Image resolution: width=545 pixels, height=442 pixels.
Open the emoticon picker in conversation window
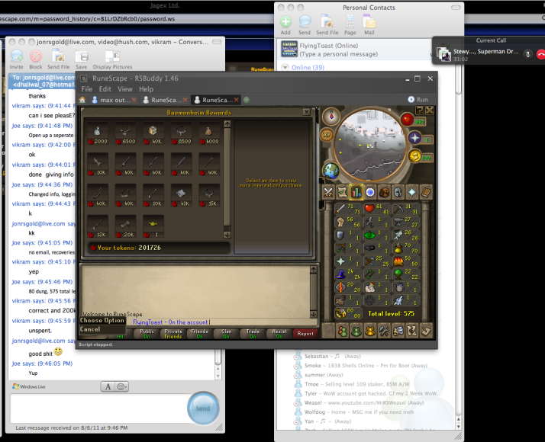tap(122, 386)
